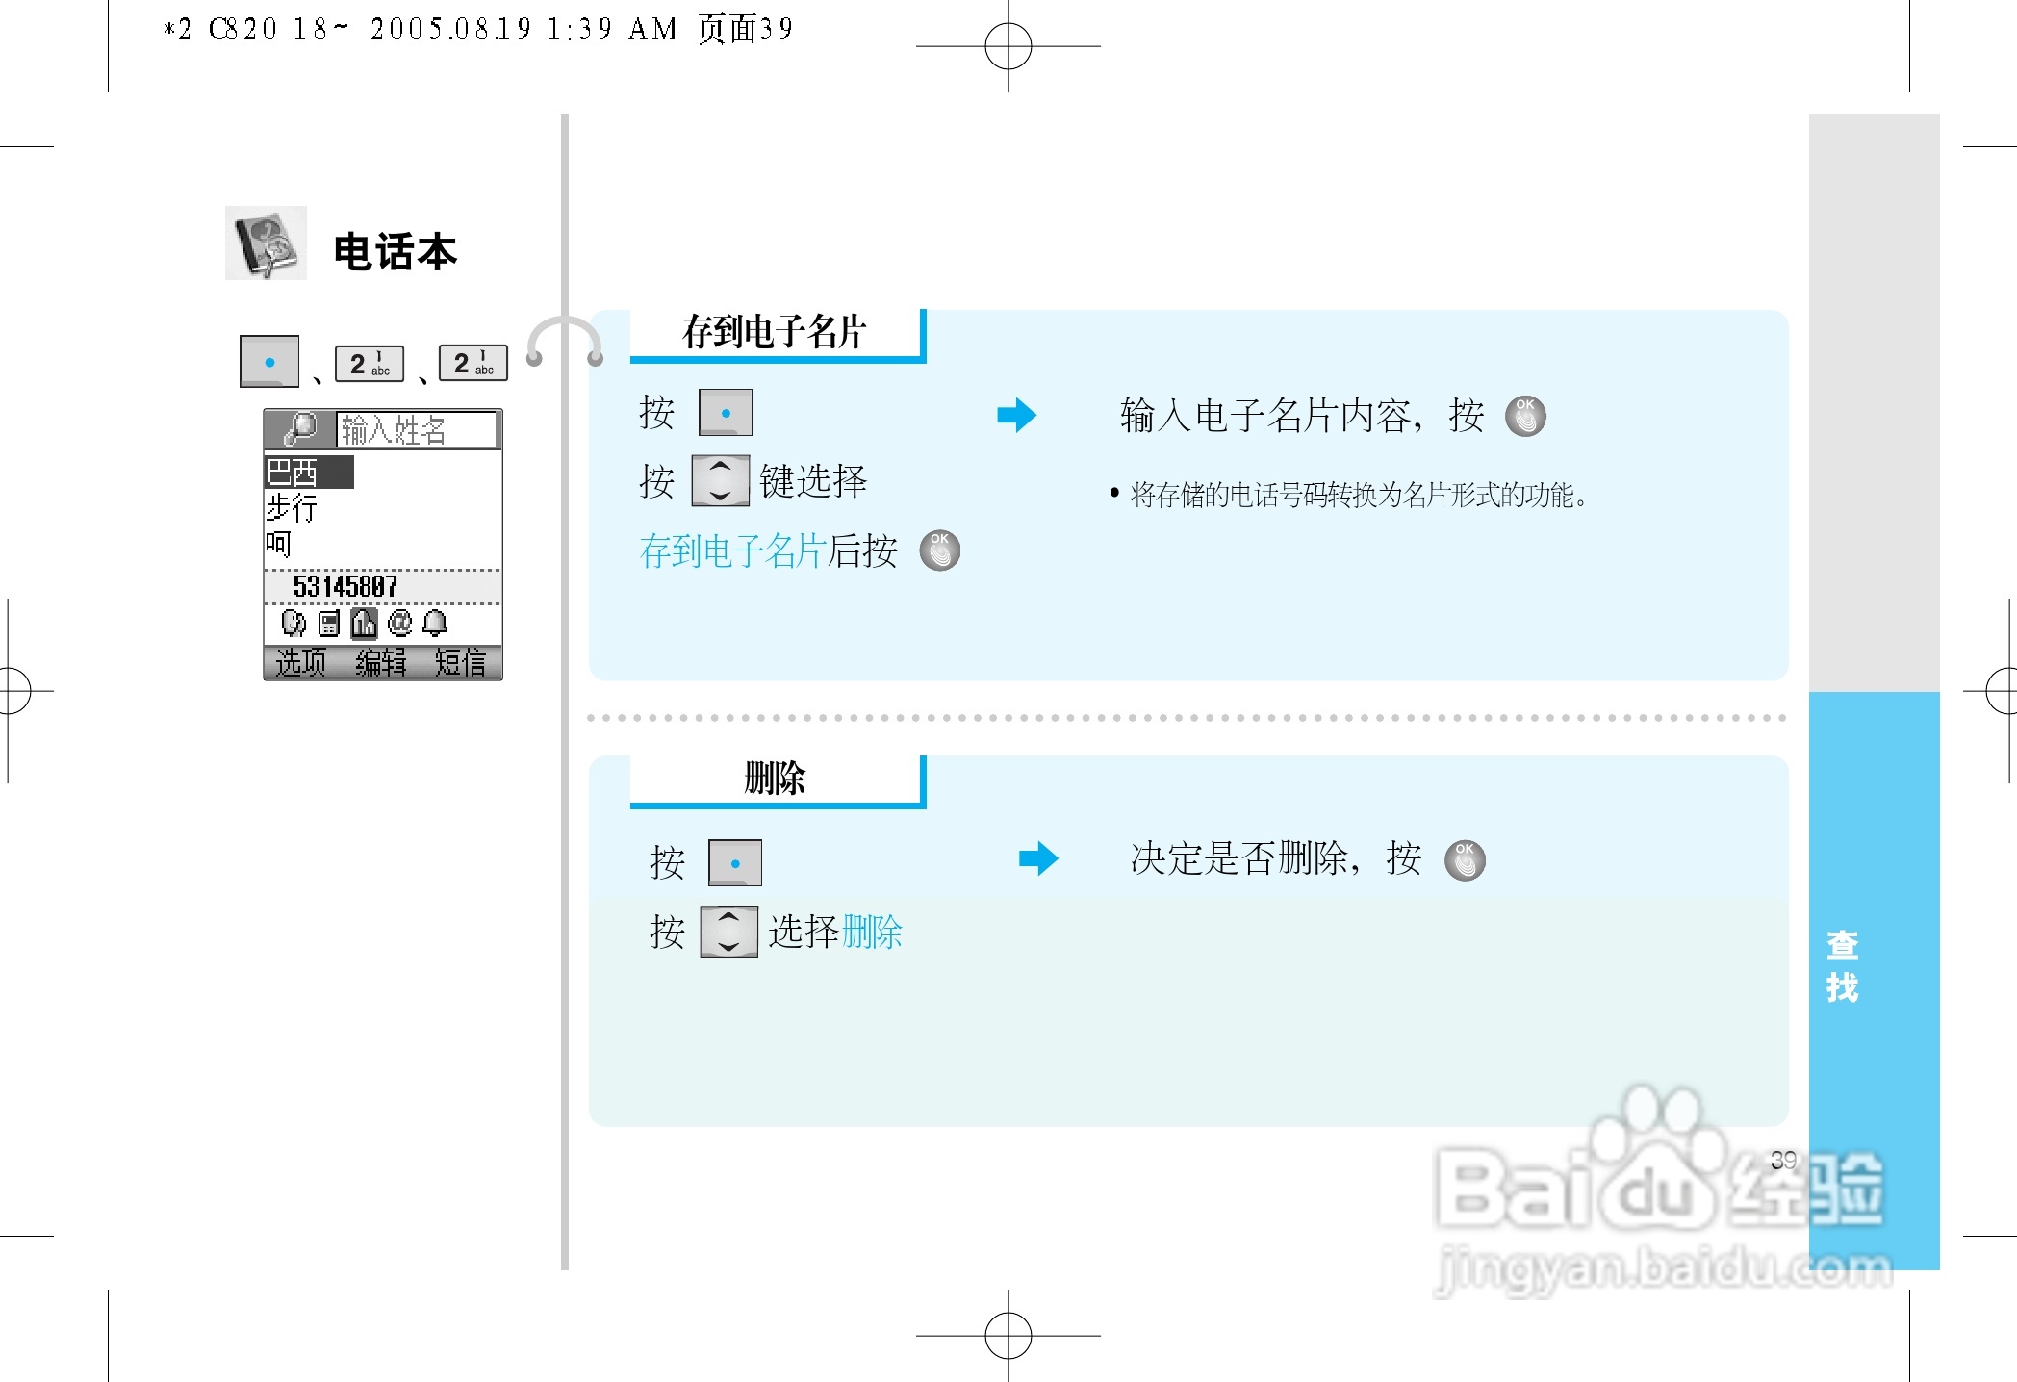This screenshot has width=2017, height=1382.
Task: Click the phonebook icon beside 电话本
Action: [x=266, y=243]
